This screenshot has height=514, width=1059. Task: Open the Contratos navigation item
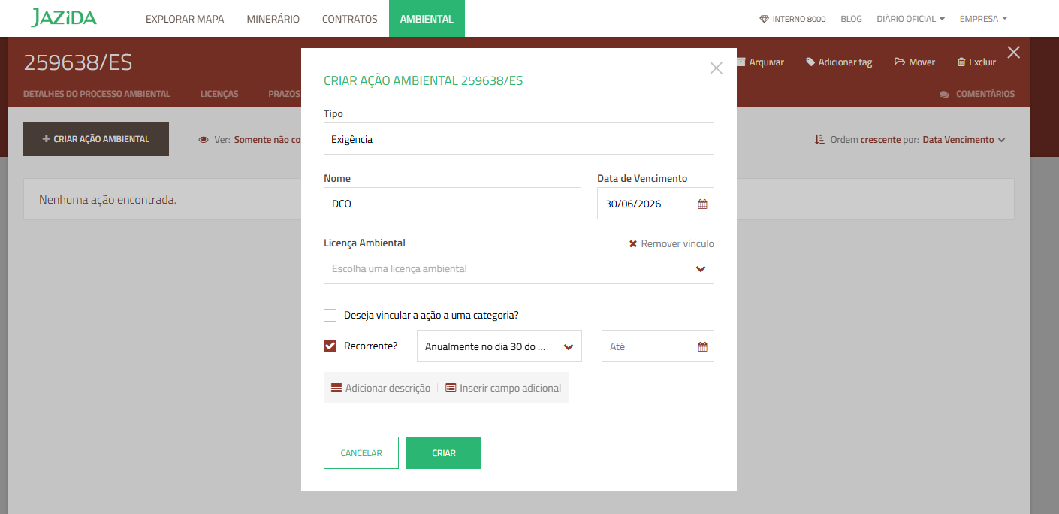(x=349, y=19)
